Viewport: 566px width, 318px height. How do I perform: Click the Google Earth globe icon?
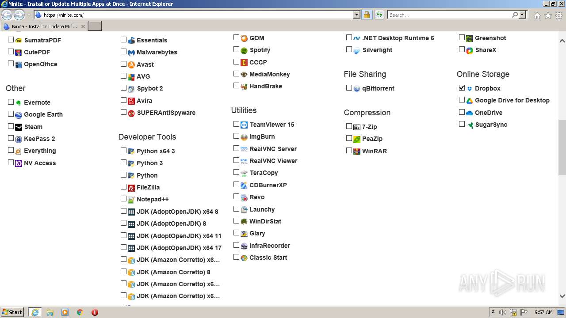click(x=19, y=115)
